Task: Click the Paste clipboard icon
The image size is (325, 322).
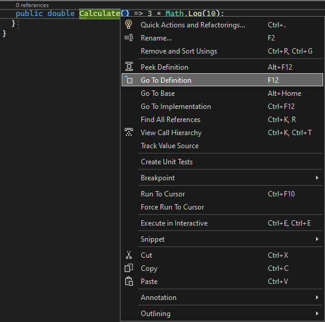Action: click(129, 282)
